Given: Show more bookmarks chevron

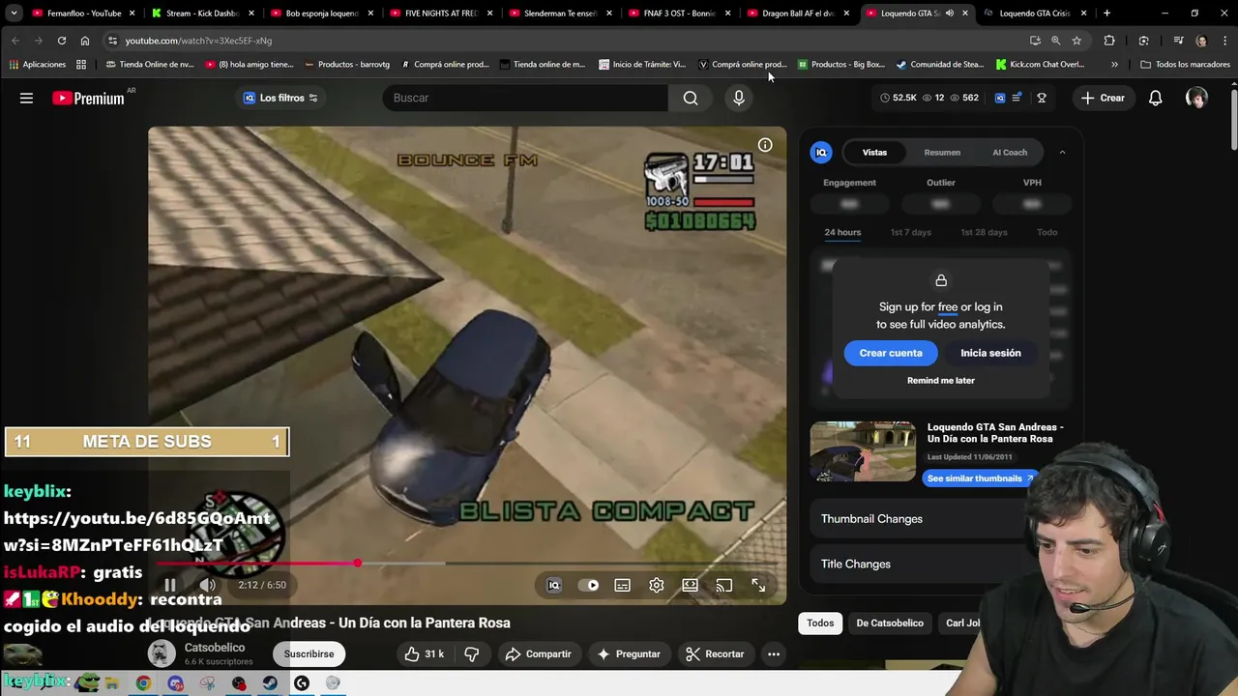Looking at the screenshot, I should click(x=1114, y=65).
